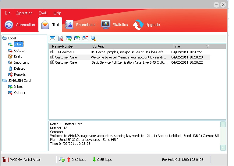Image resolution: width=234 pixels, height=166 pixels.
Task: Click the Delete message icon with red X
Action: point(61,38)
